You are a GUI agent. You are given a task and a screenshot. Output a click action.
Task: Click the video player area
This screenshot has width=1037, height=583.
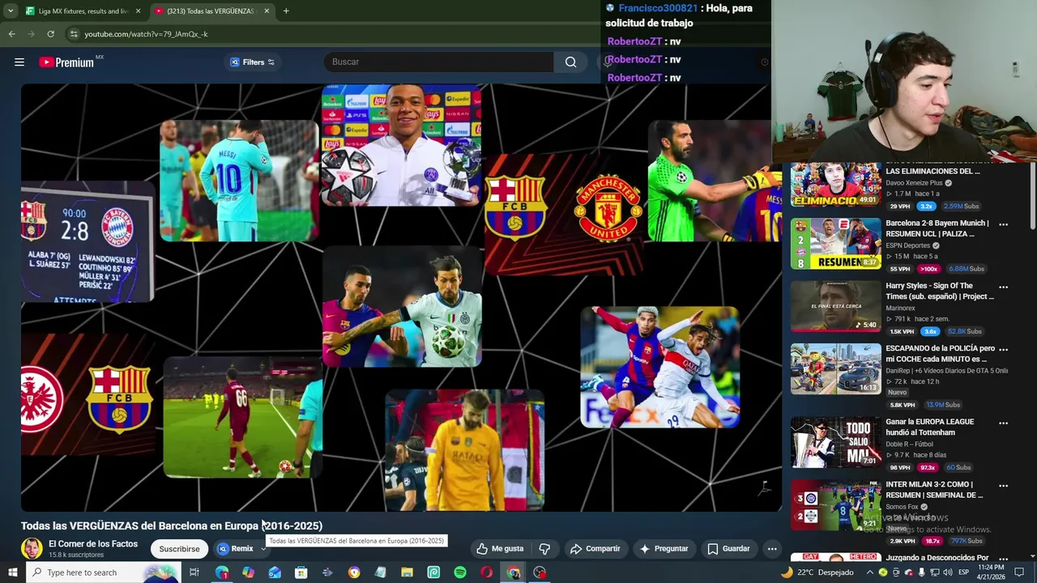(x=402, y=297)
